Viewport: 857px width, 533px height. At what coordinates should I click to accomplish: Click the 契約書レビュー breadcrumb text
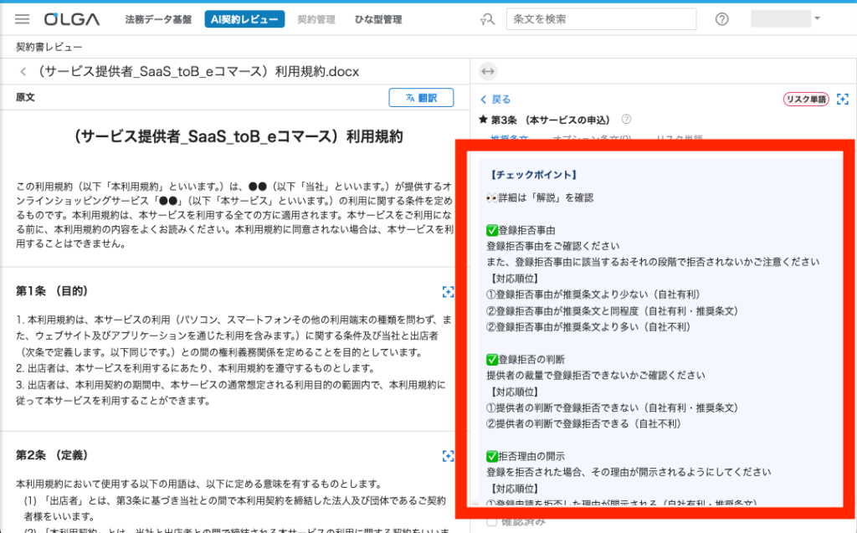pos(49,47)
